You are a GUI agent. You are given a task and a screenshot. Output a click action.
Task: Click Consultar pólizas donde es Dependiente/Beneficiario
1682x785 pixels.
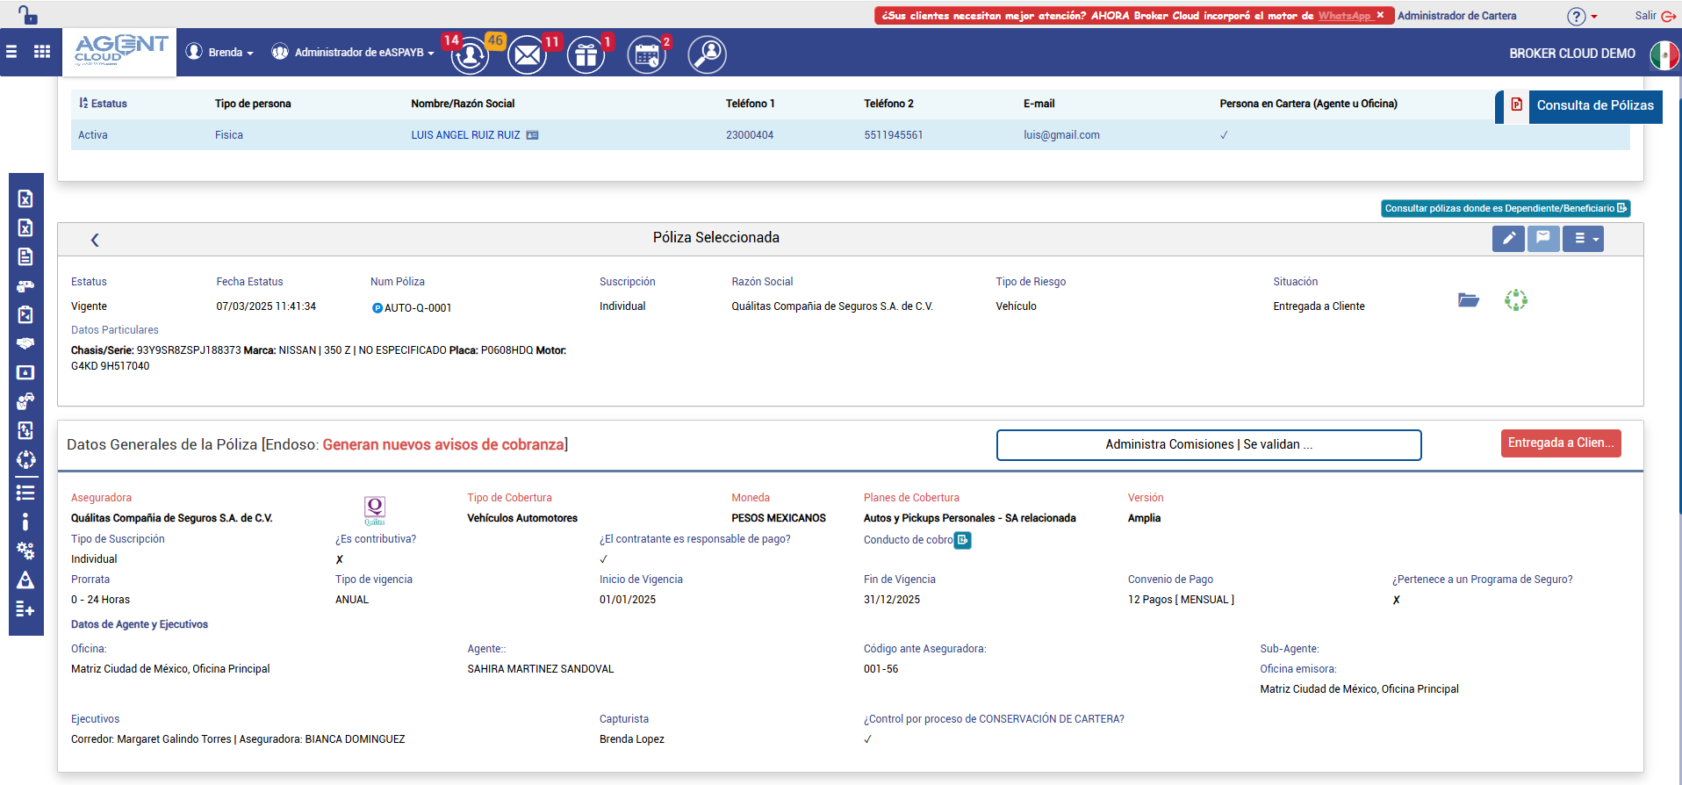coord(1506,208)
